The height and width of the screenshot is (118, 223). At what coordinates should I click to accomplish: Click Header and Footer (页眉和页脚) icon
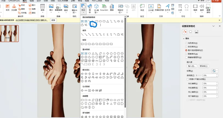coord(159,6)
